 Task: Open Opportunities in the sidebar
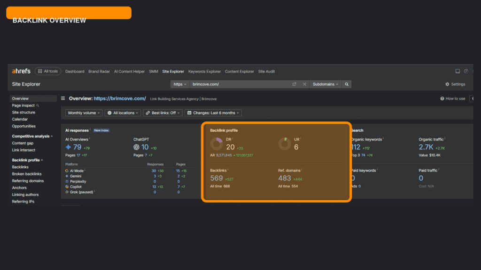23,126
